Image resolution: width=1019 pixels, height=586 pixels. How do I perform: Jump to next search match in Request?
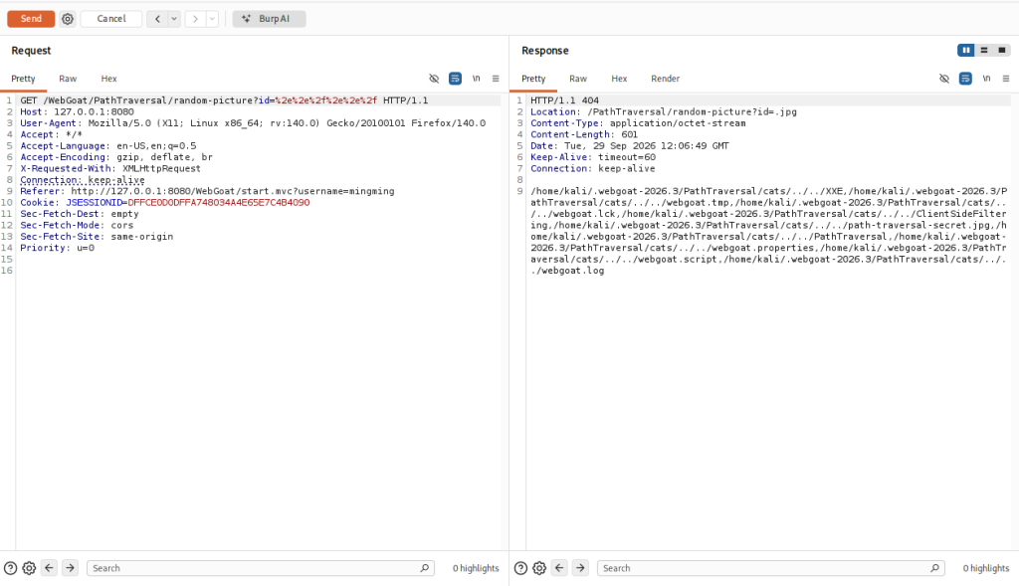(71, 568)
